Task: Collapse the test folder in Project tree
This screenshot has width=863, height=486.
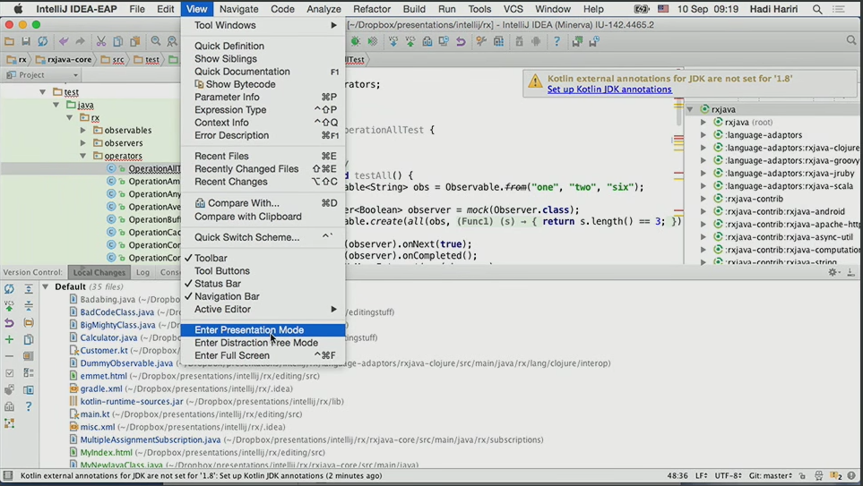Action: pos(43,92)
